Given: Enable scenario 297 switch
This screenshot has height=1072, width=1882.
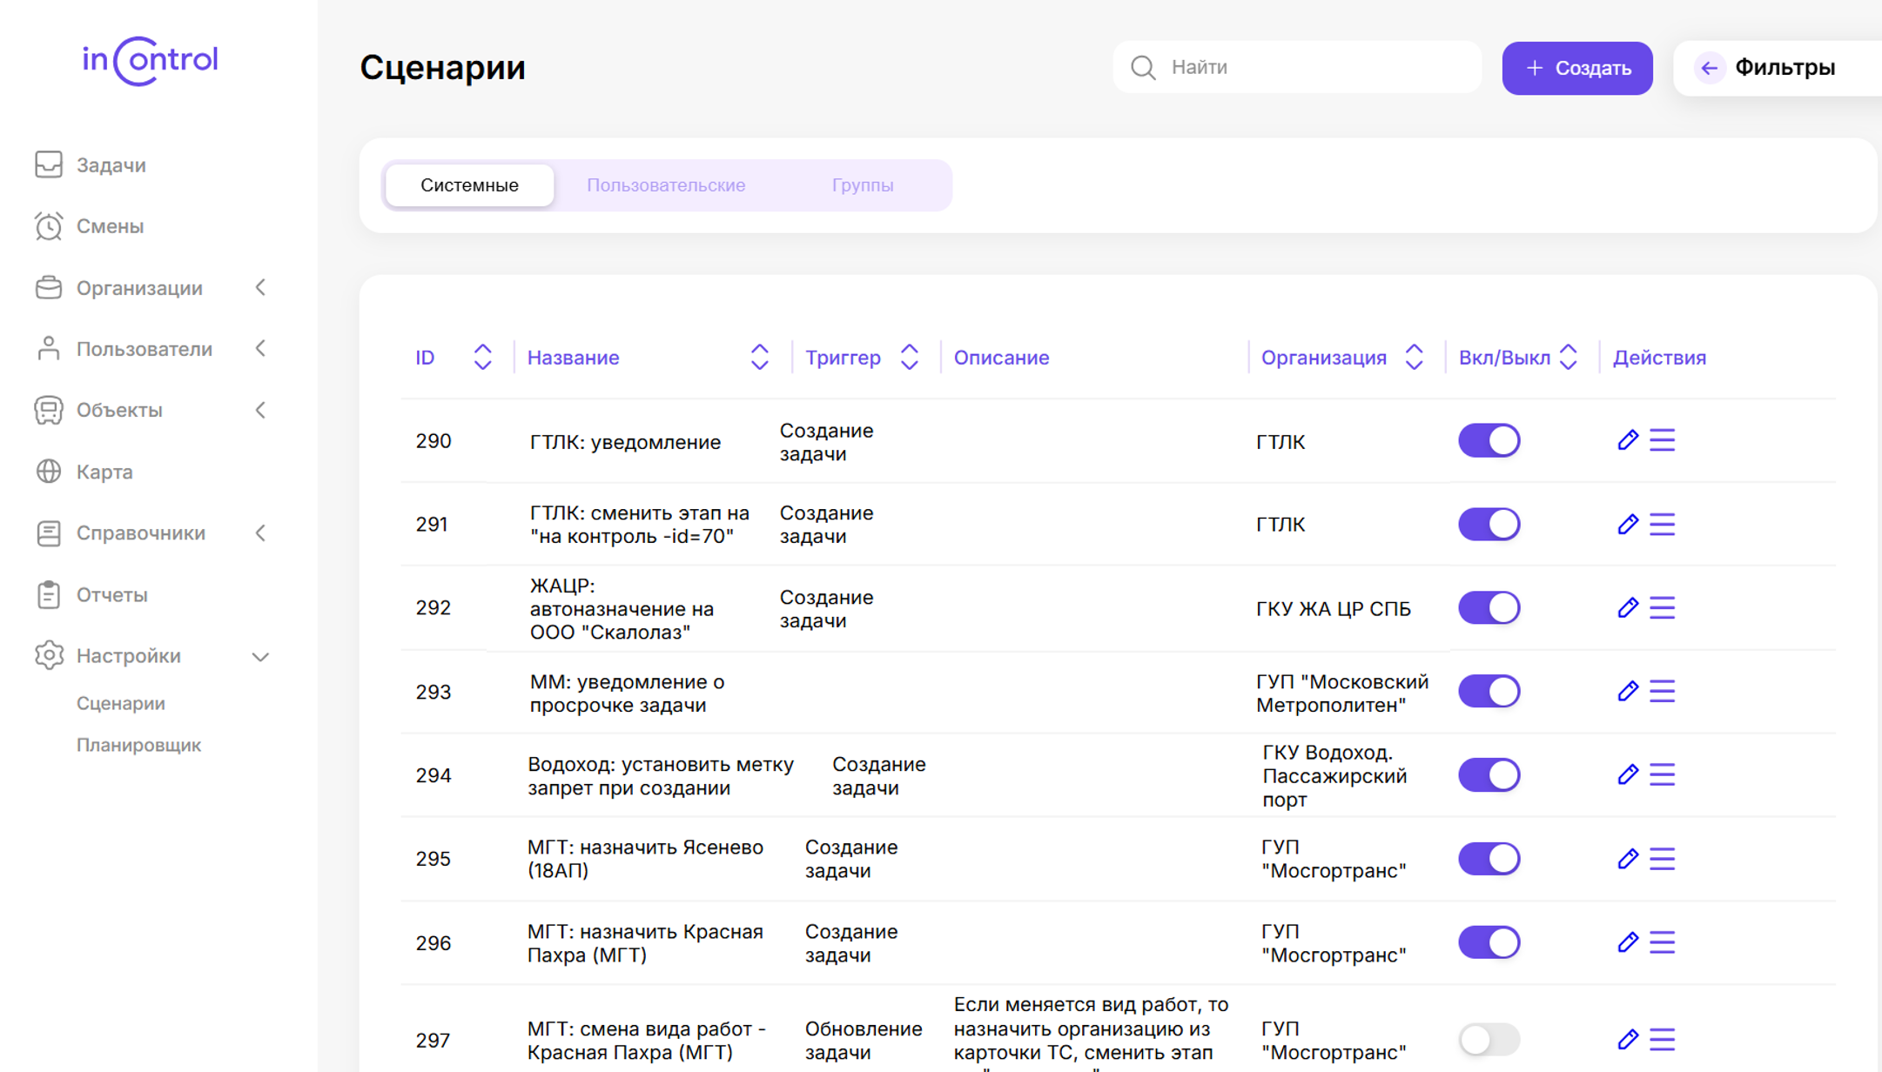Looking at the screenshot, I should (1489, 1039).
